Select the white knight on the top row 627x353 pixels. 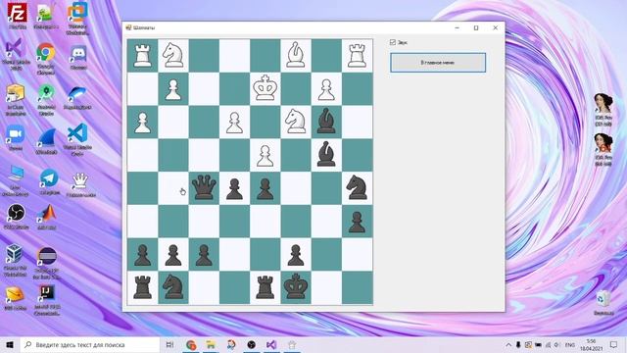click(173, 55)
